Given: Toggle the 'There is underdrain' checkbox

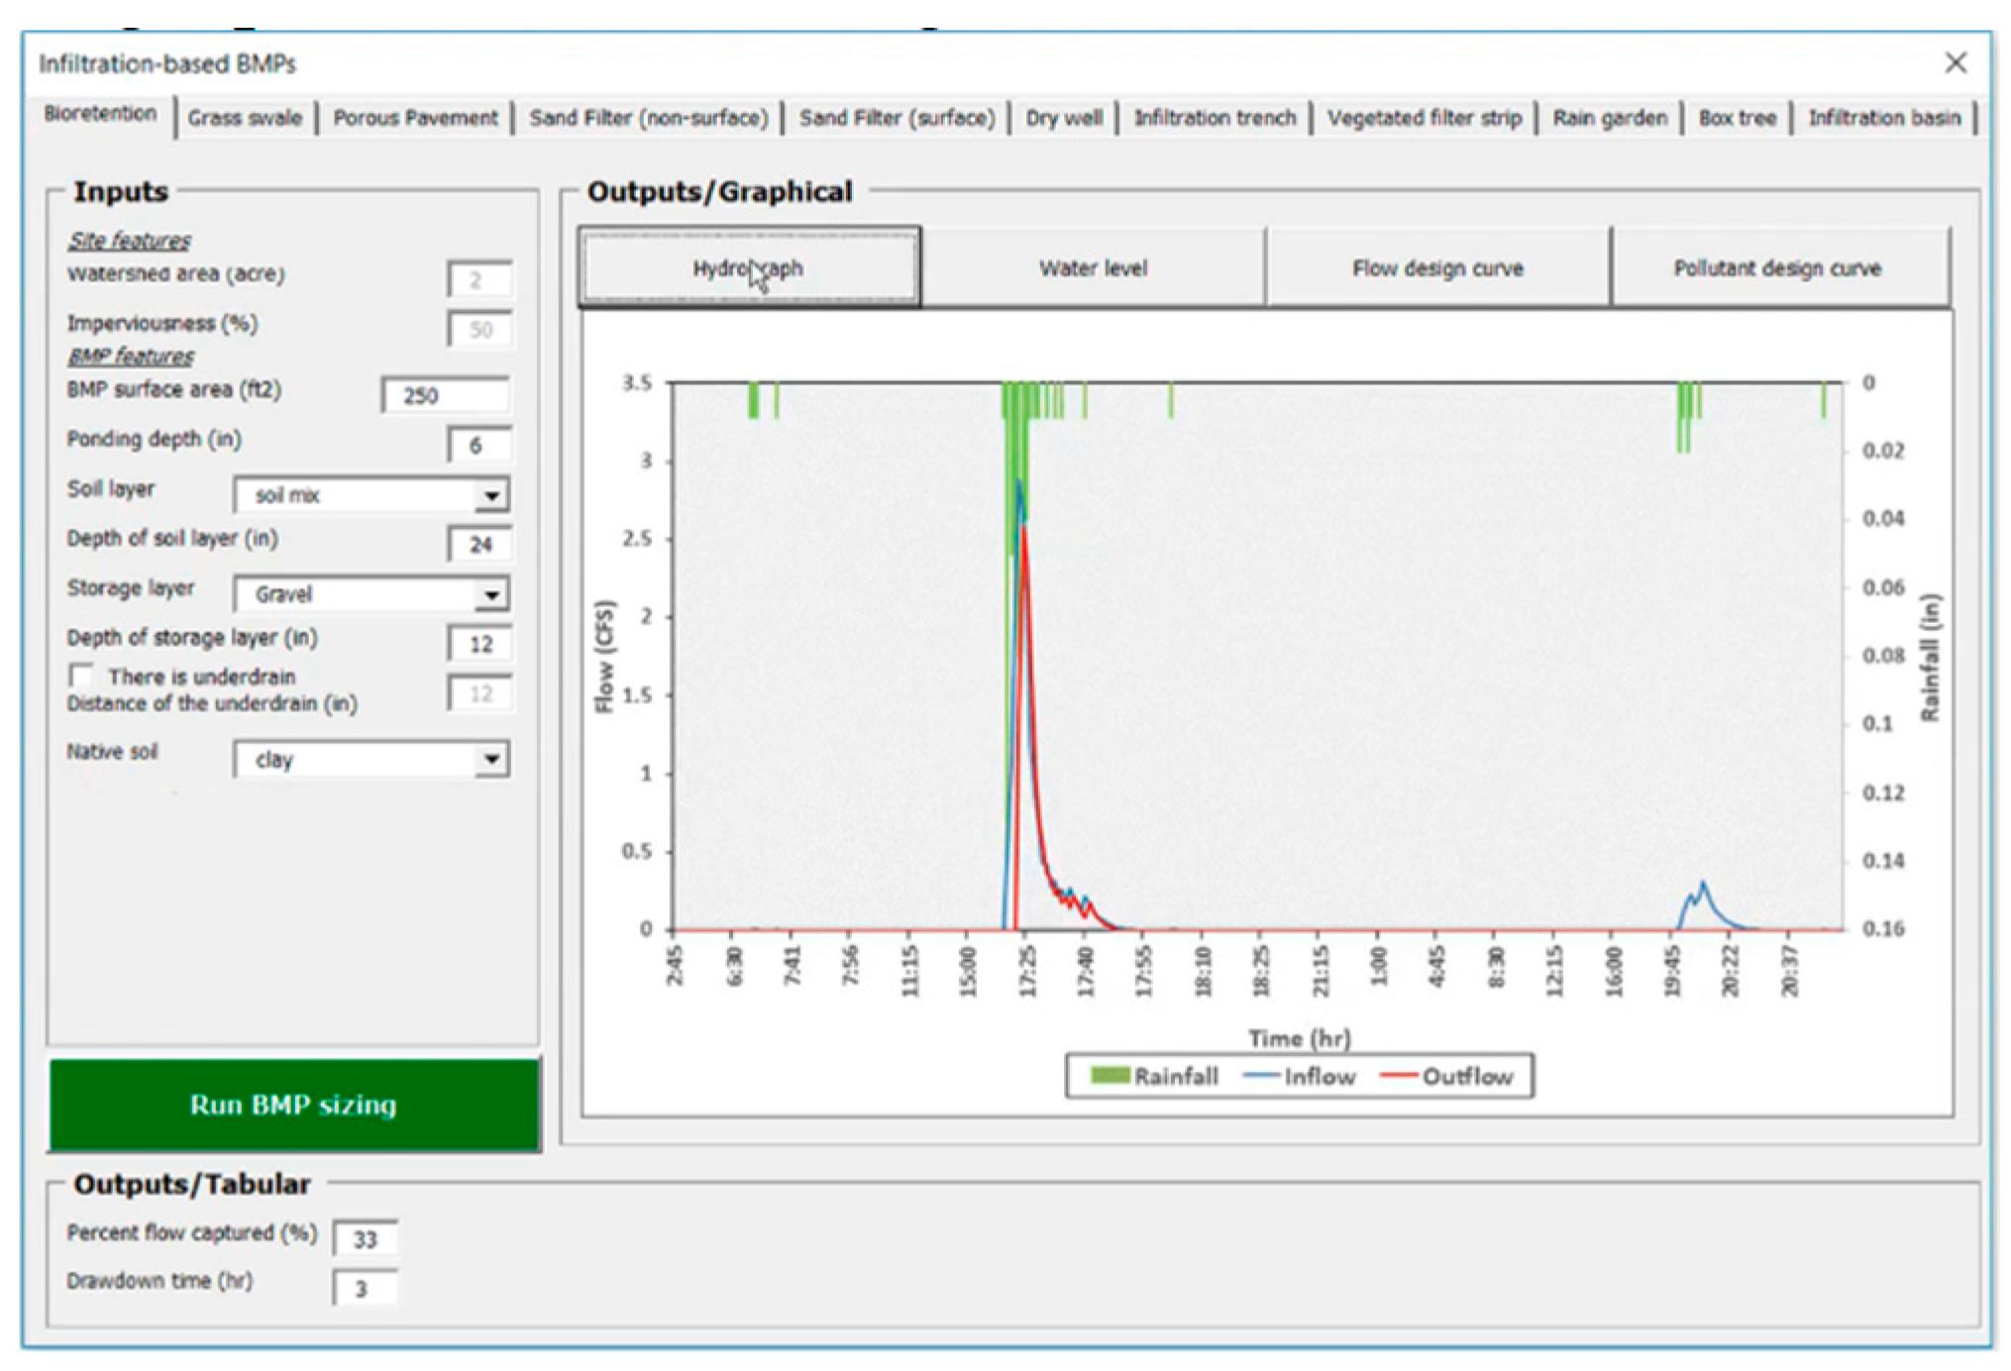Looking at the screenshot, I should pos(81,677).
